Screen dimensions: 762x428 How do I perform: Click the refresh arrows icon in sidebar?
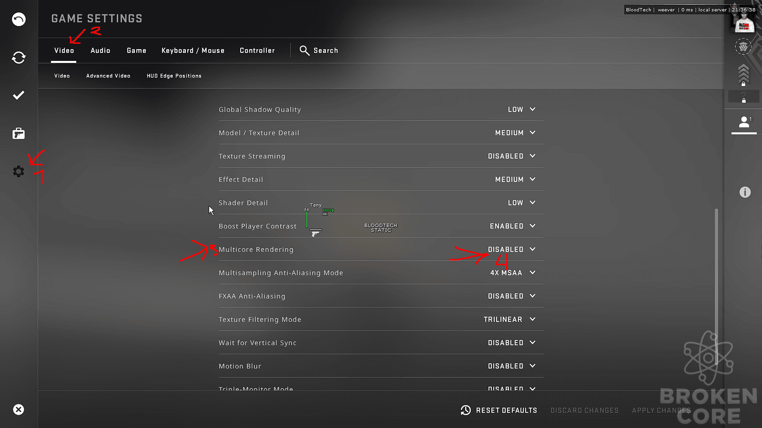[x=19, y=58]
